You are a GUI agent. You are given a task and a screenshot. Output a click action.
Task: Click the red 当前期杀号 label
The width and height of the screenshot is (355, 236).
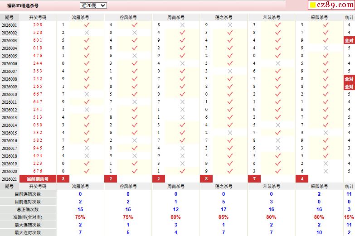[38, 179]
